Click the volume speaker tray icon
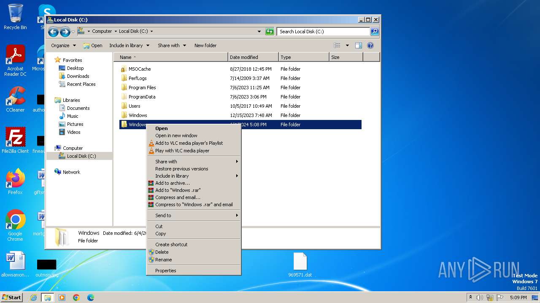This screenshot has width=540, height=303. [x=480, y=298]
